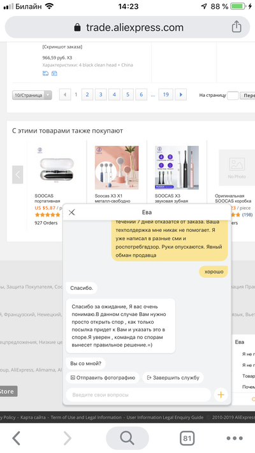
Task: Tap the second blue order icon
Action: point(54,73)
